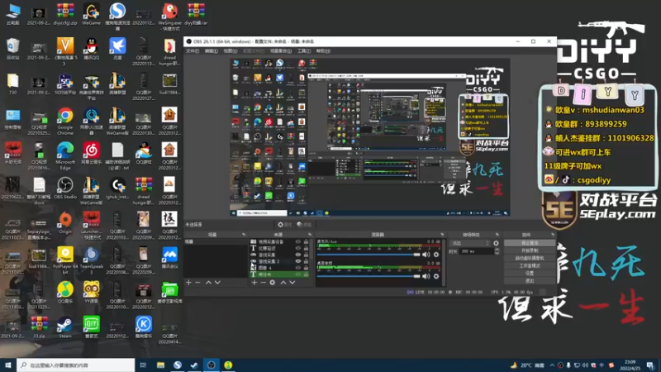
Task: Open the Google Chrome desktop icon
Action: pyautogui.click(x=65, y=122)
